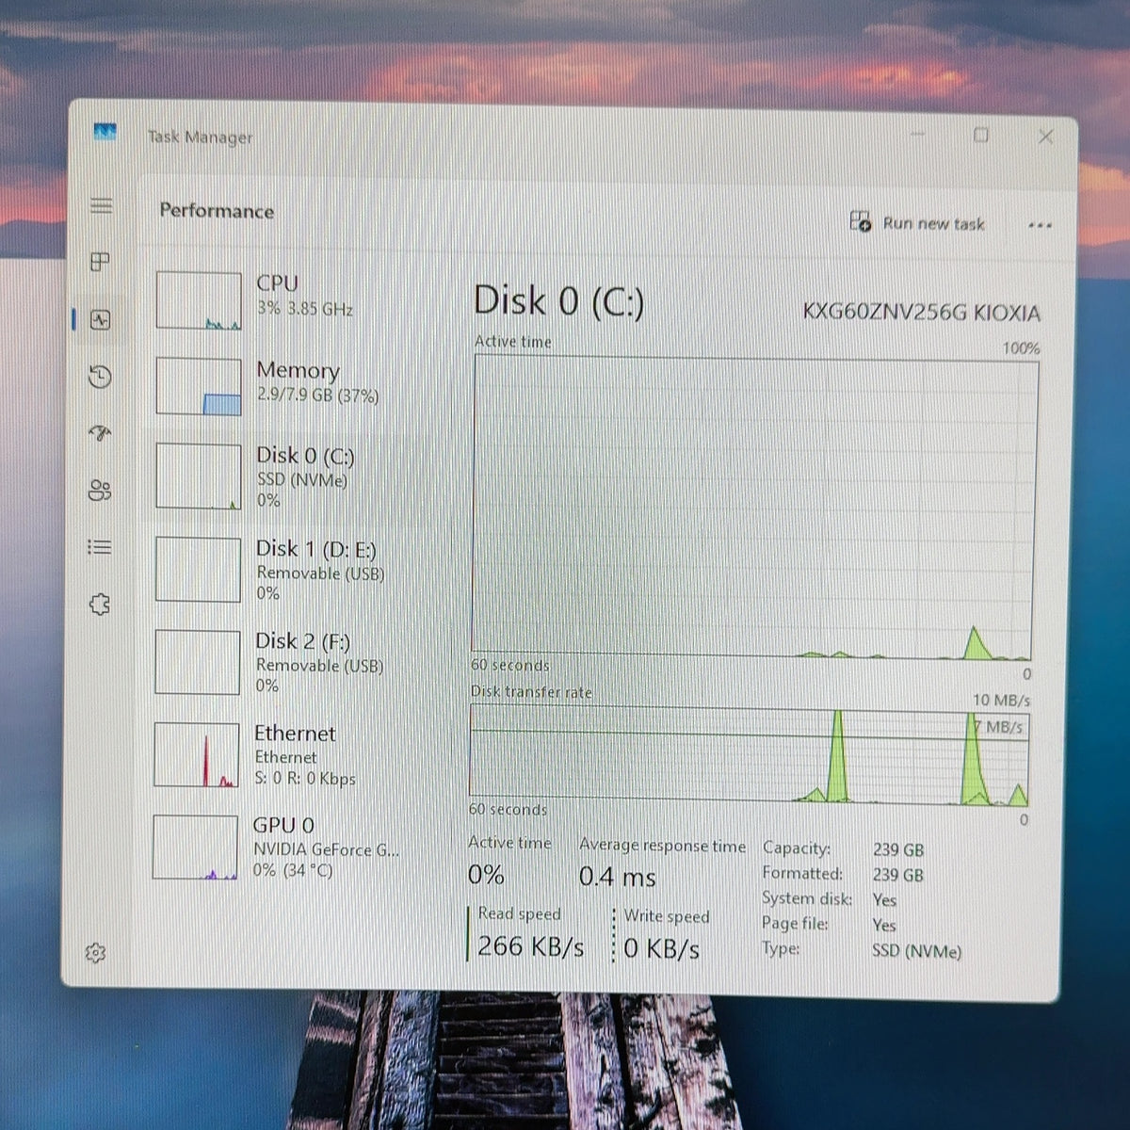
Task: Open Task Manager settings gear
Action: tap(95, 953)
